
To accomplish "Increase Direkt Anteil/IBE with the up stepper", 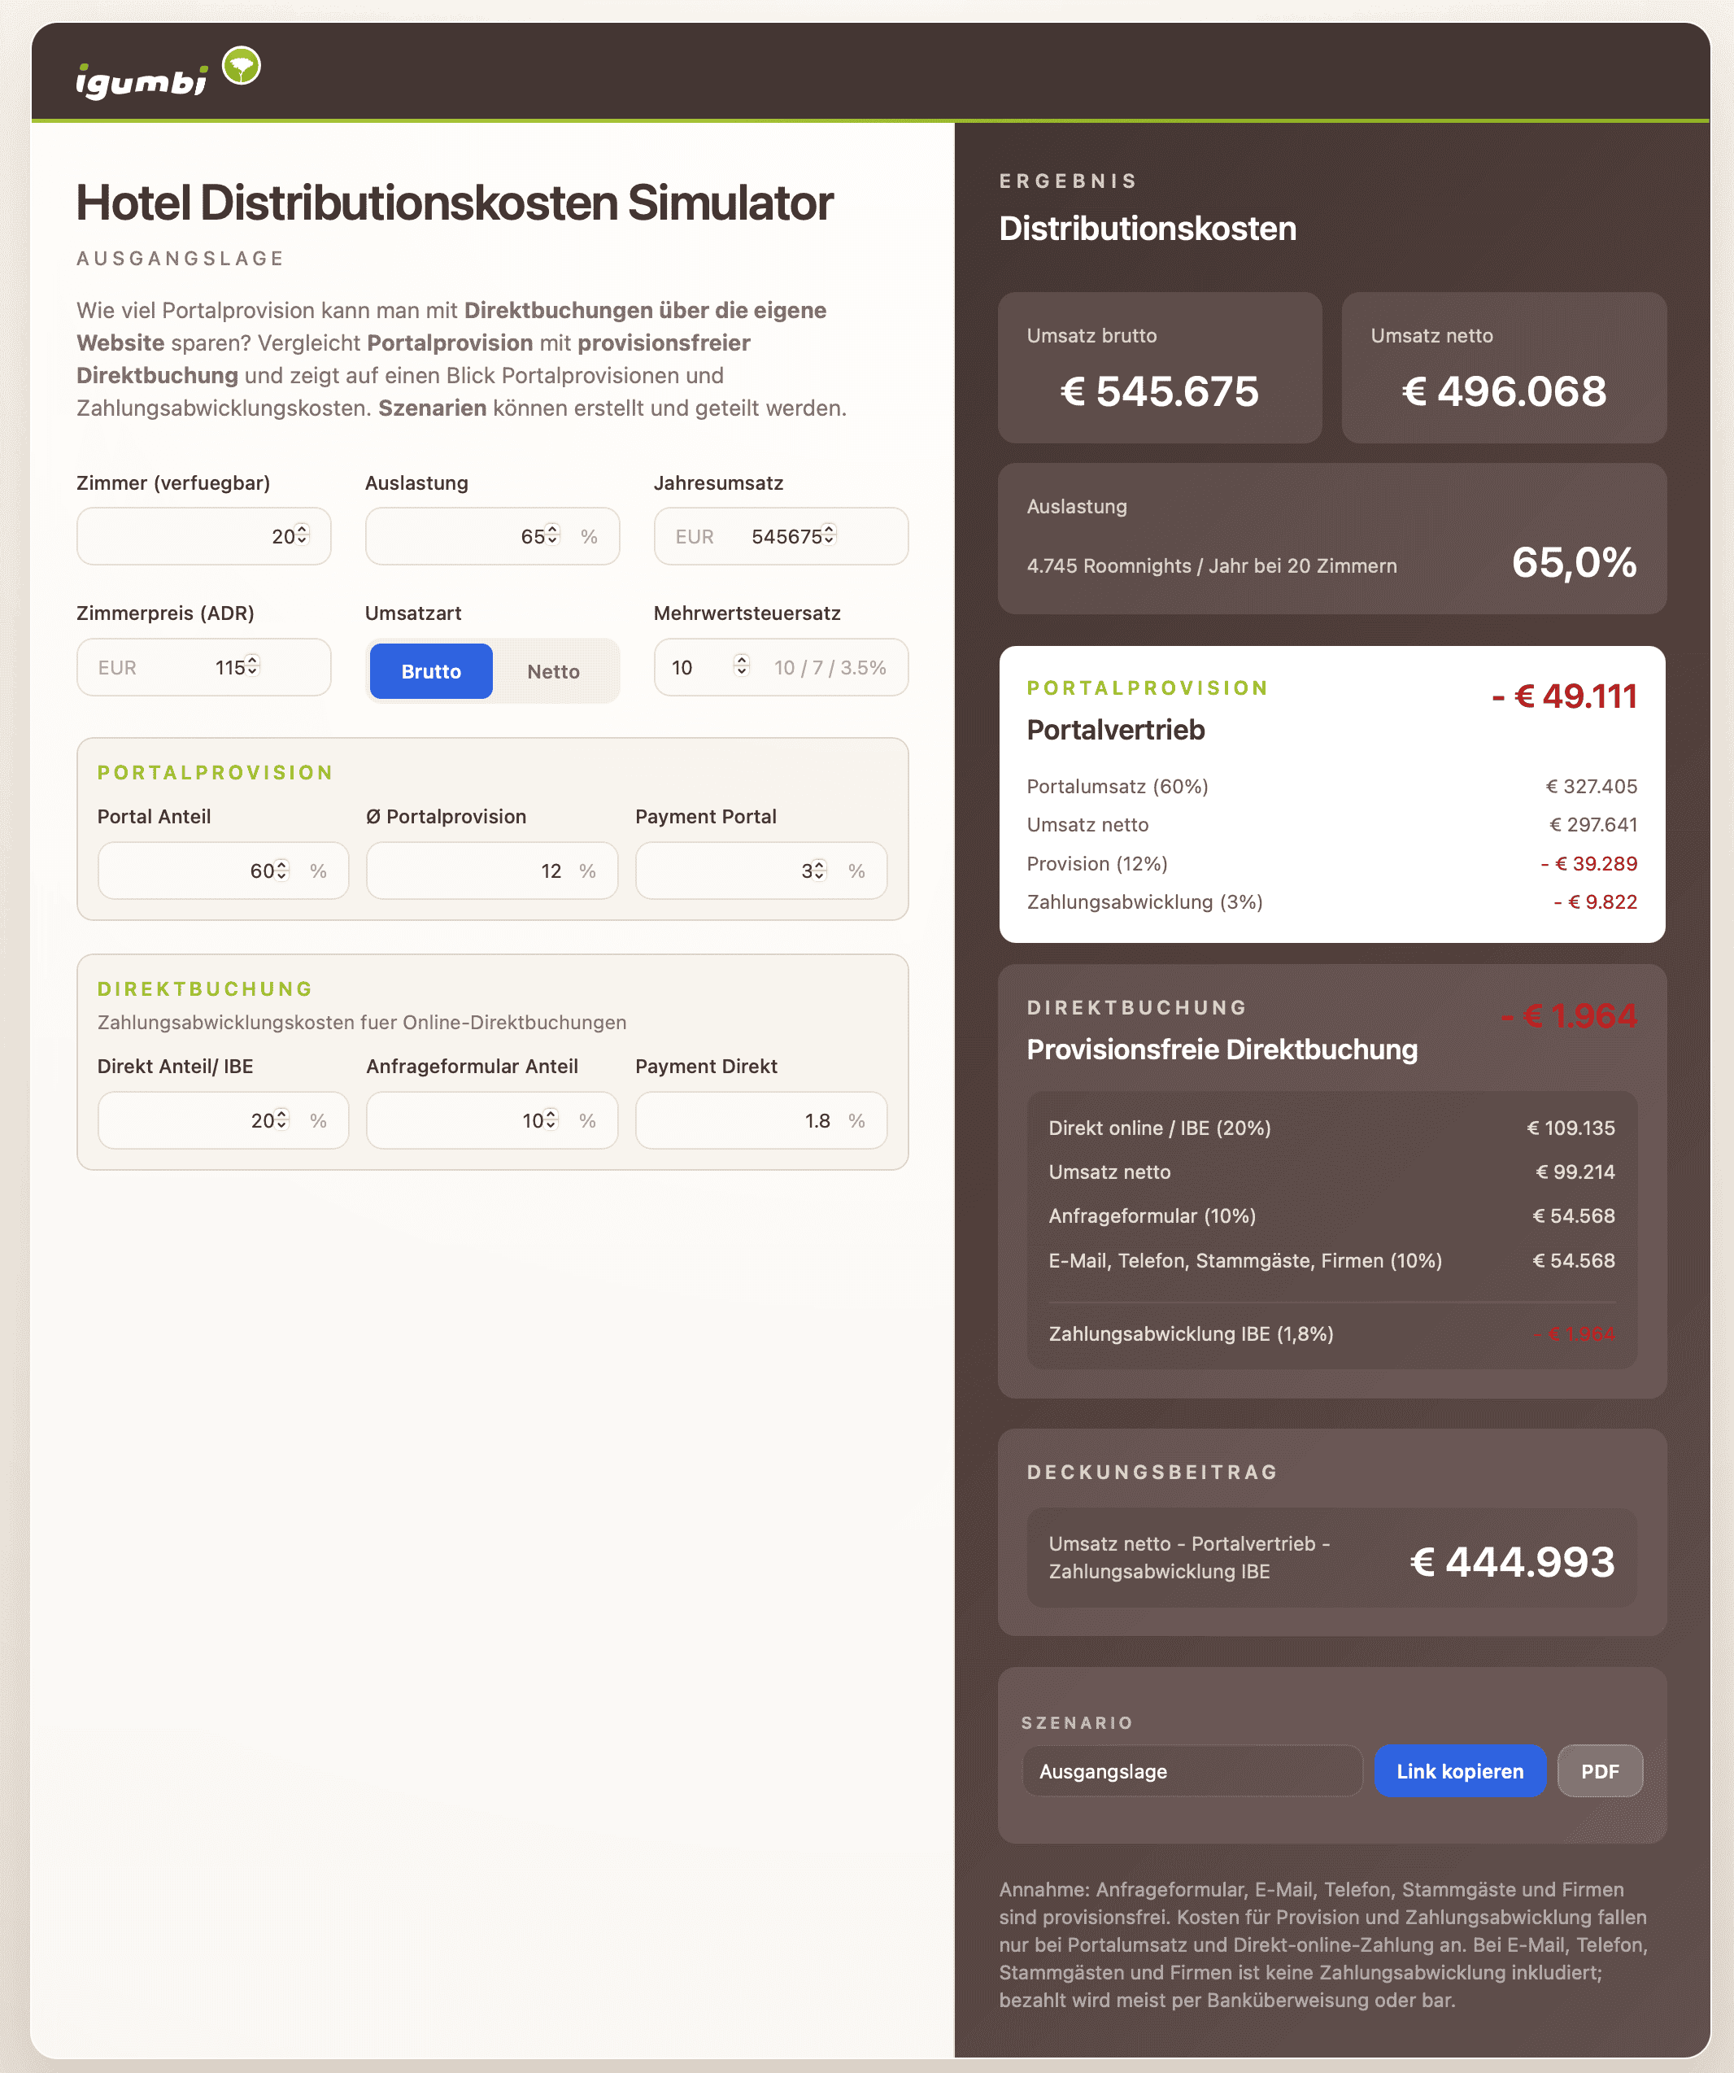I will (283, 1115).
